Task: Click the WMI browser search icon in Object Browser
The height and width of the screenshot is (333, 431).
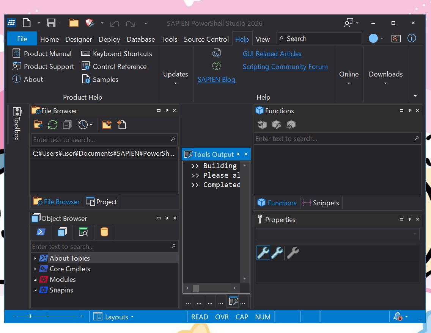Action: 83,232
